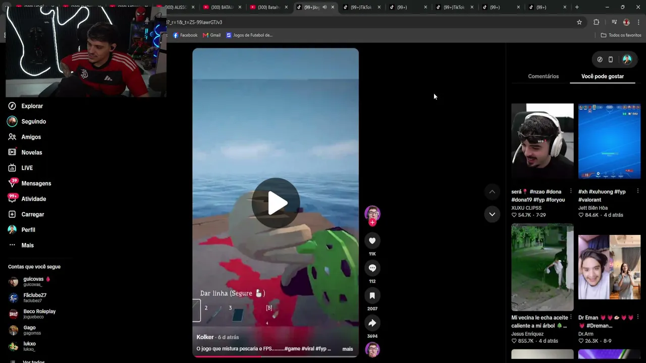The height and width of the screenshot is (363, 646).
Task: Open options for the XUXU CLIPSS video
Action: pyautogui.click(x=571, y=191)
